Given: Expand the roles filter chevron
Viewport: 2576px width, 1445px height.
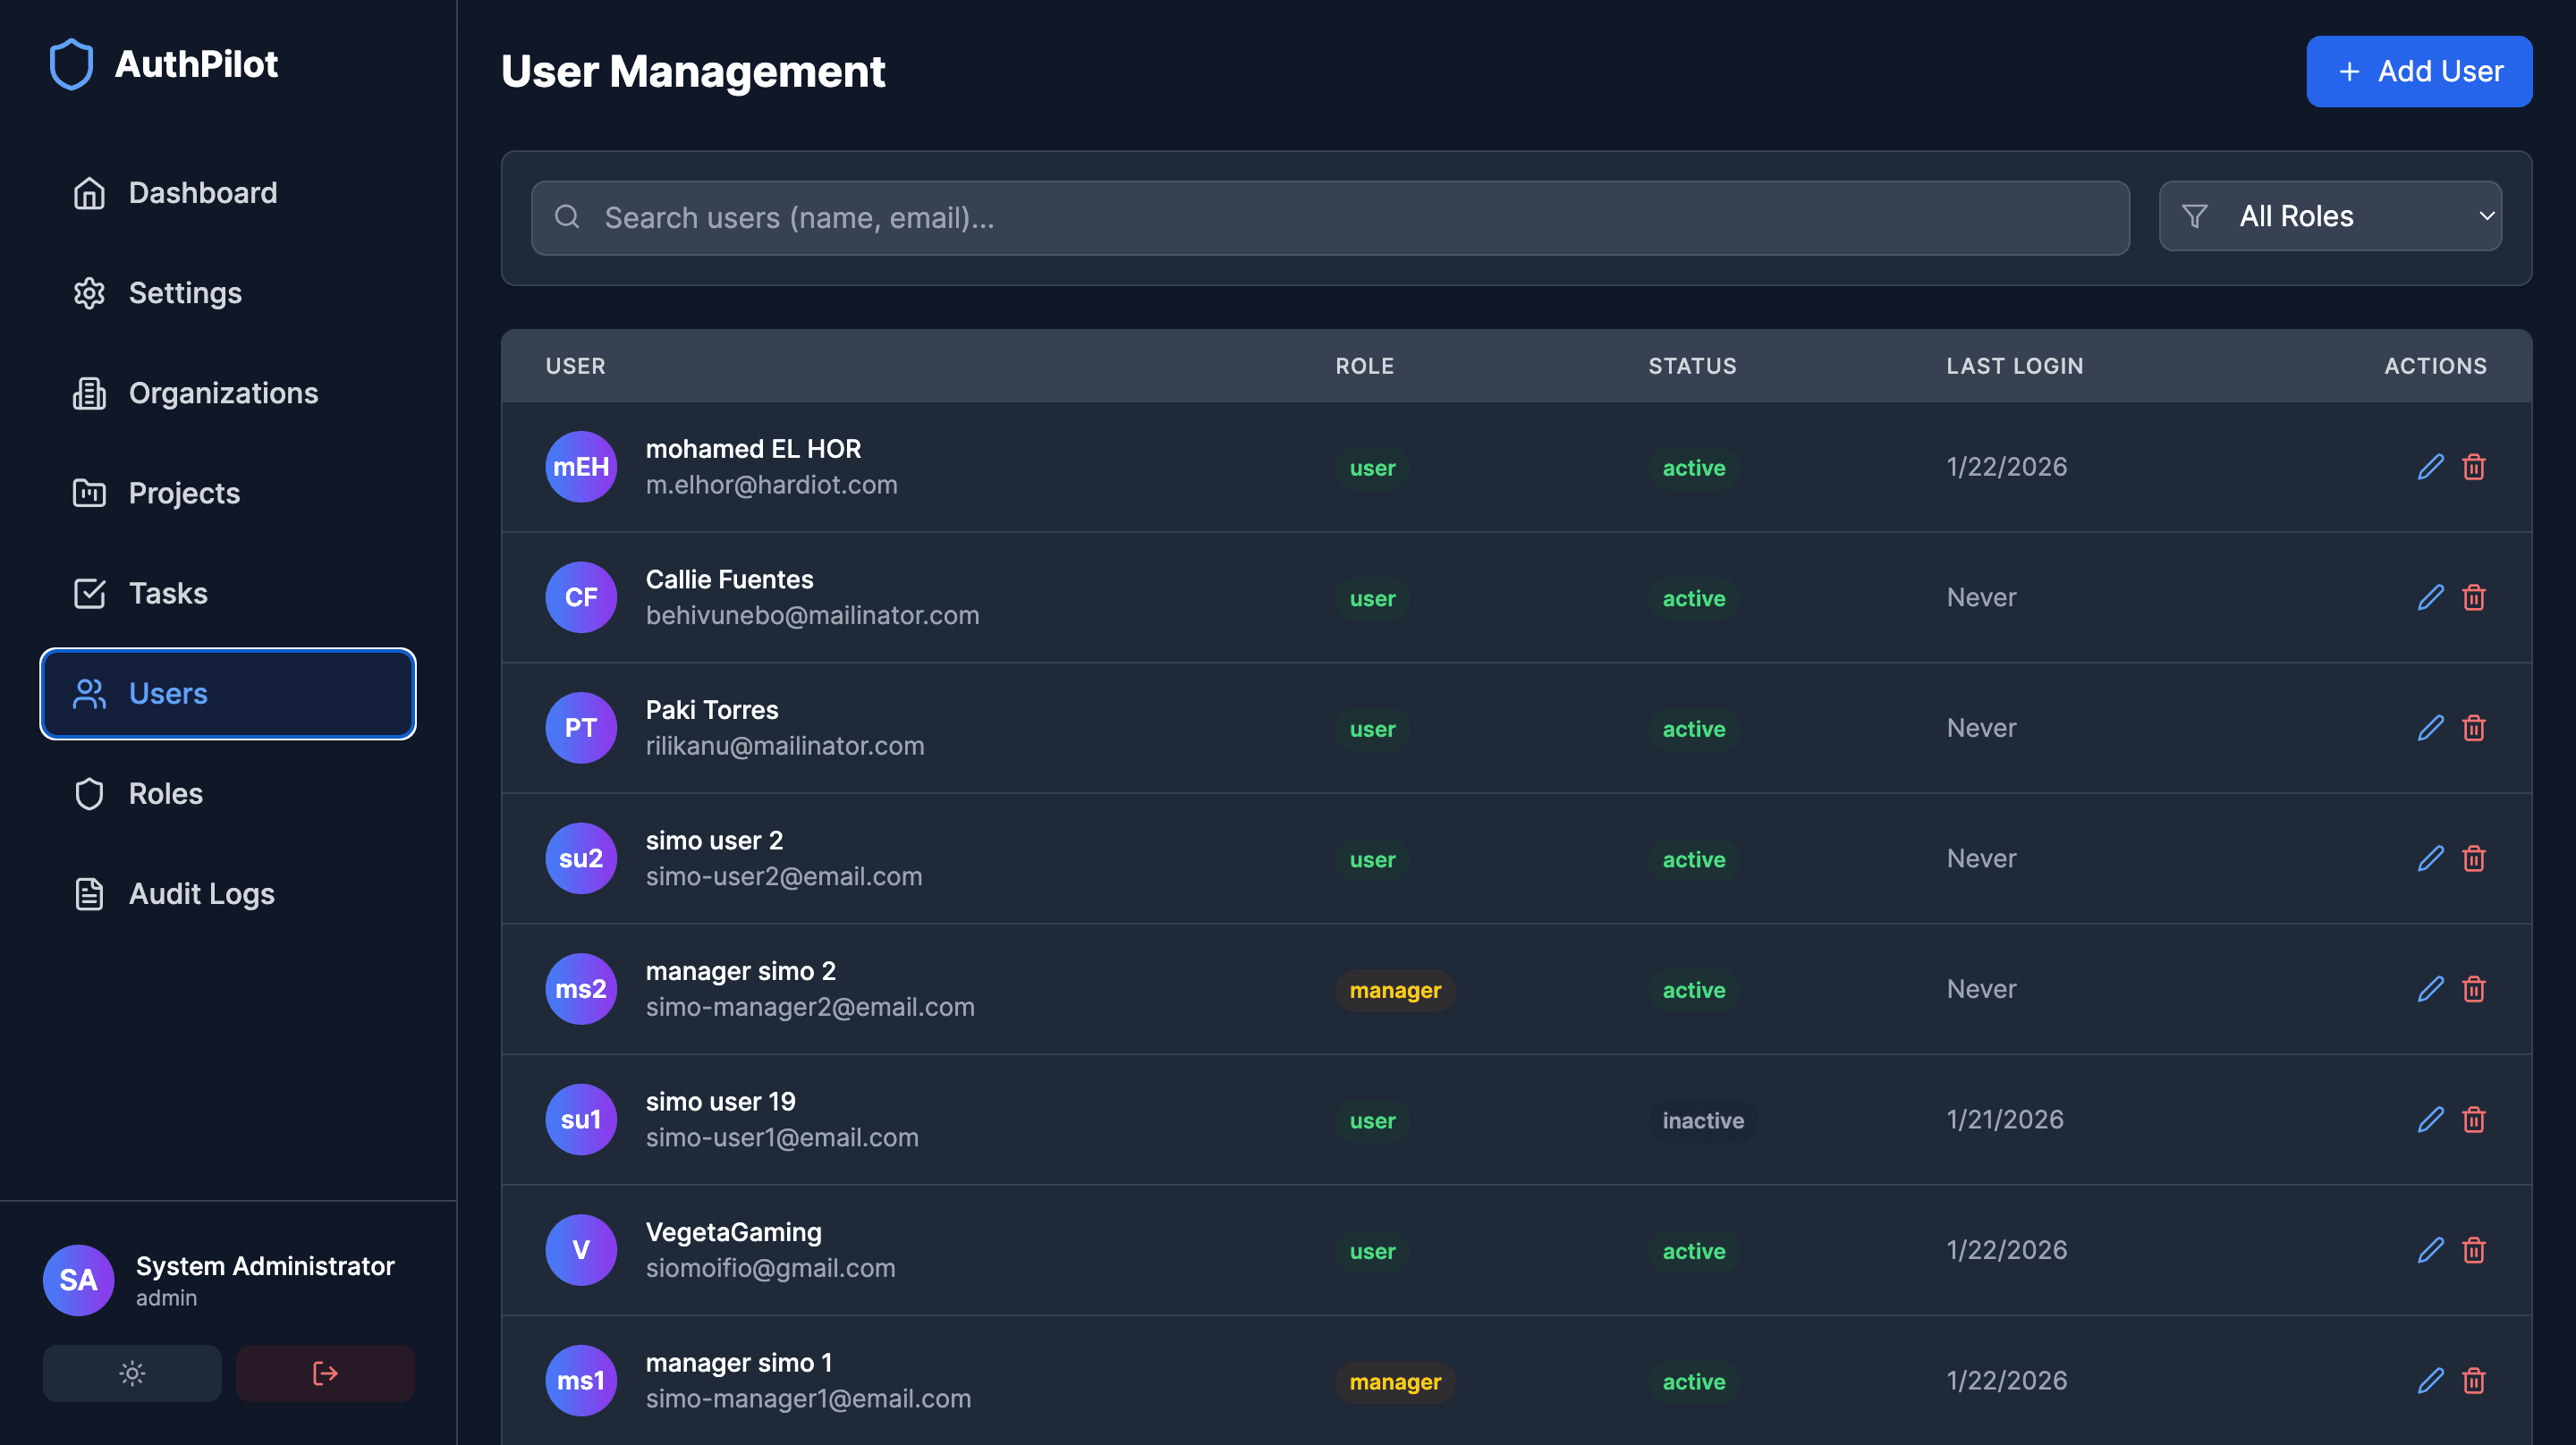Looking at the screenshot, I should tap(2487, 216).
